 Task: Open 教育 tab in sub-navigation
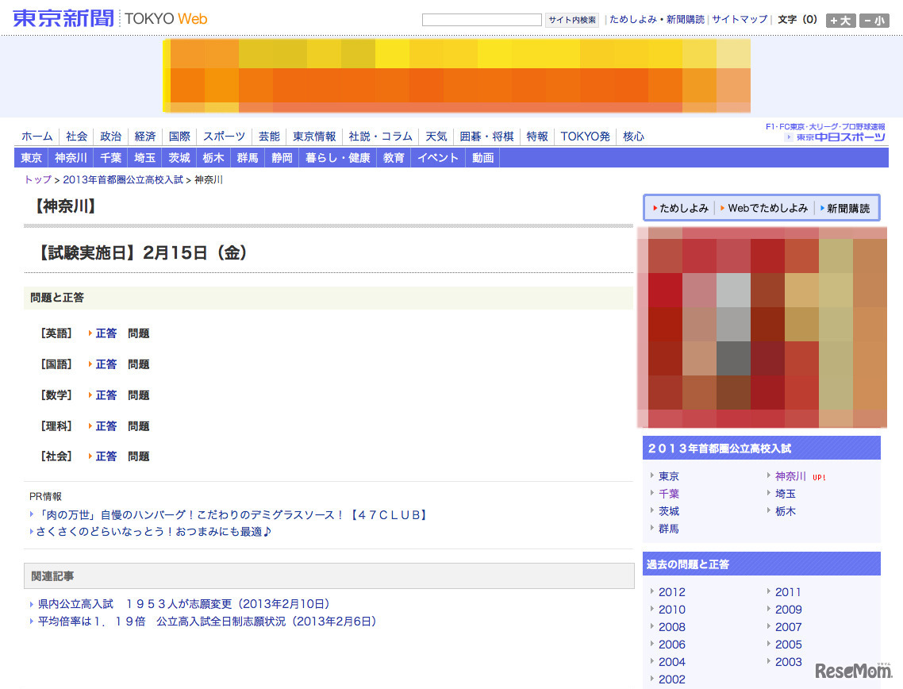tap(394, 158)
